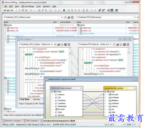Collapse the xs:attribute fold marker in the right pane
Image resolution: width=146 pixels, height=128 pixels.
[83, 60]
